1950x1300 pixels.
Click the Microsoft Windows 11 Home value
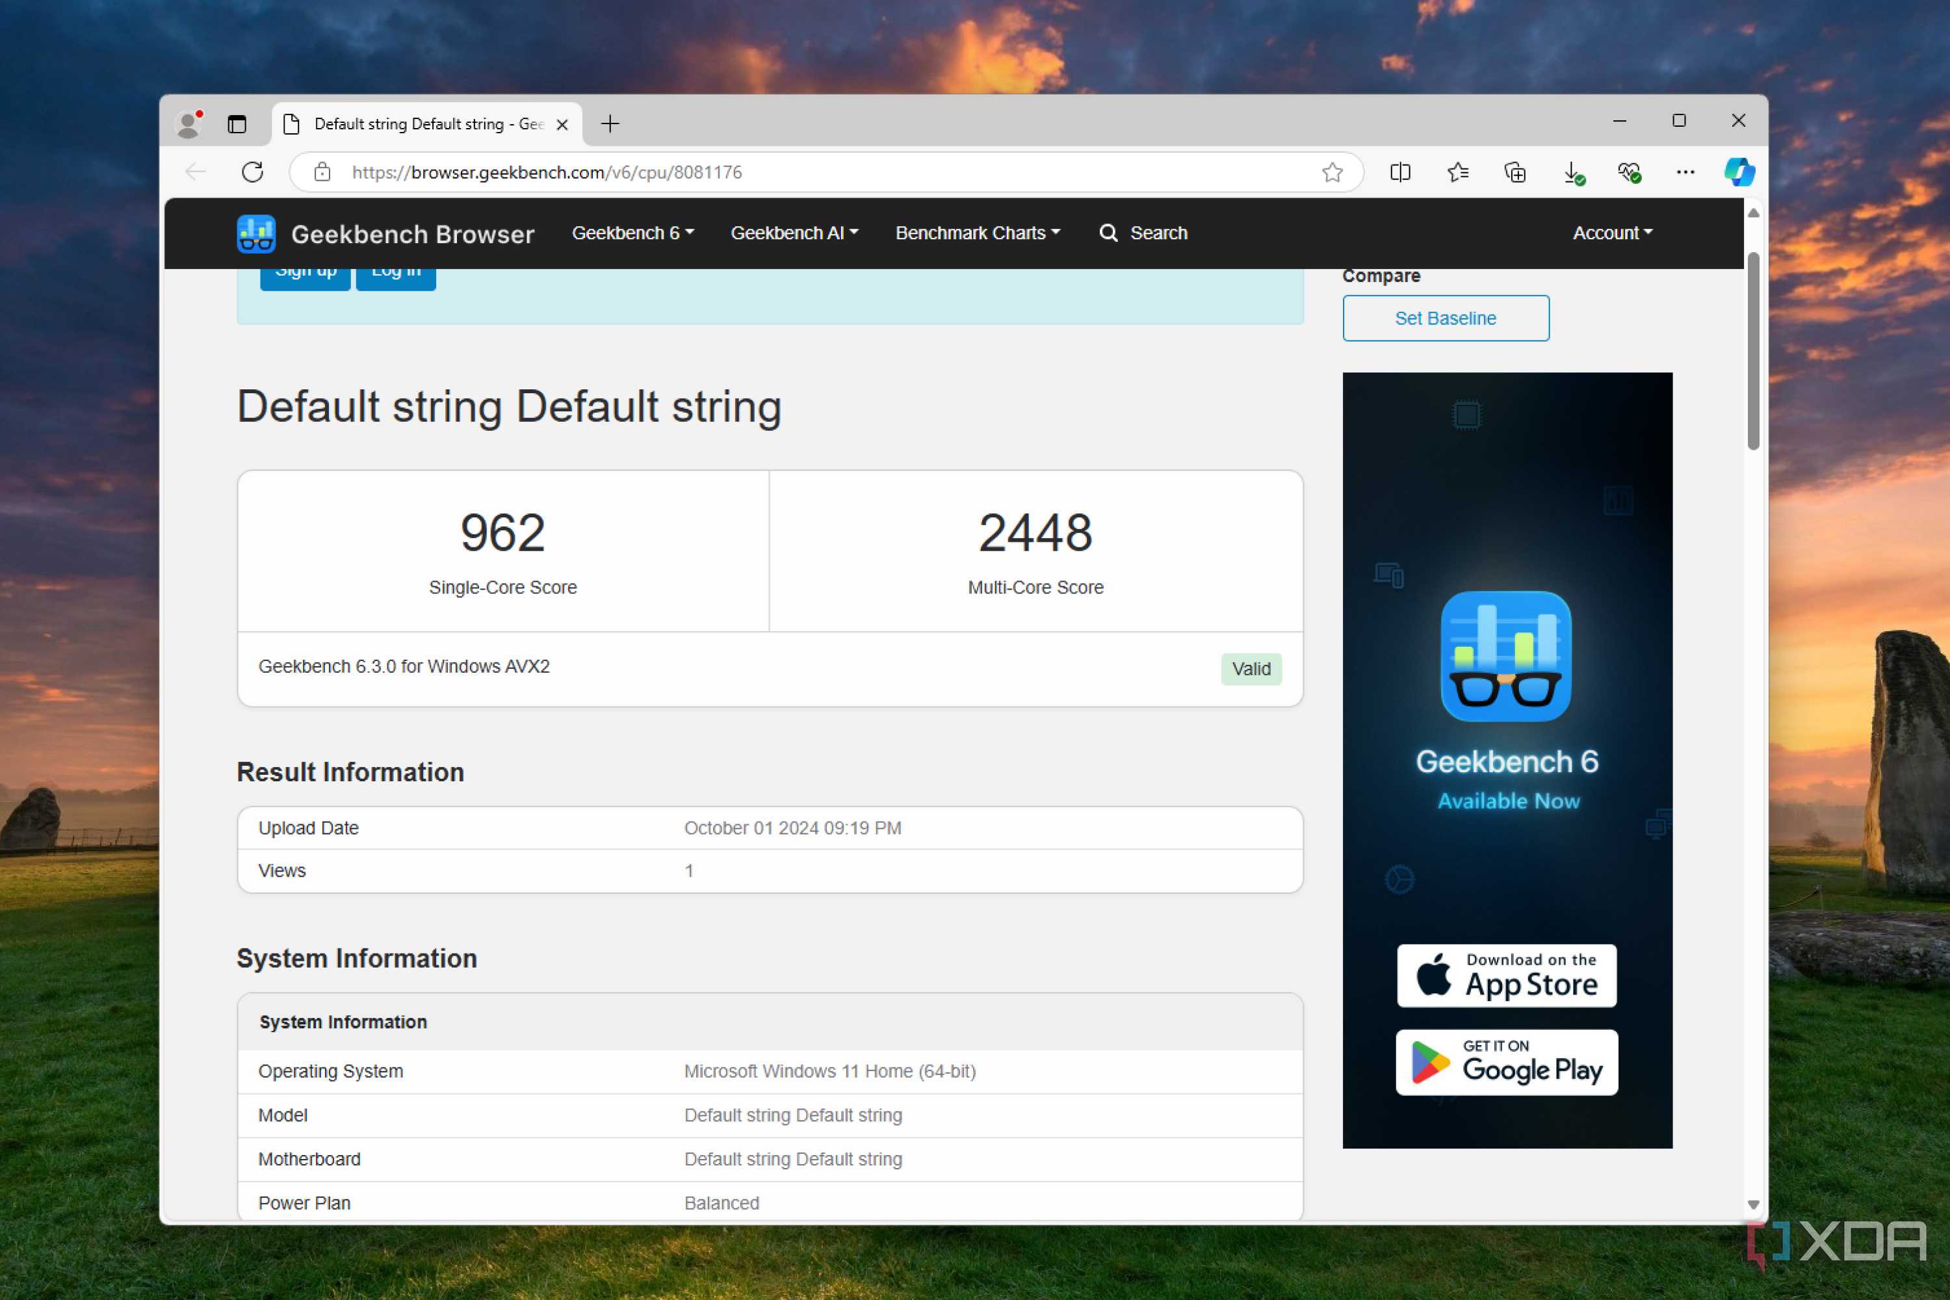(x=830, y=1071)
